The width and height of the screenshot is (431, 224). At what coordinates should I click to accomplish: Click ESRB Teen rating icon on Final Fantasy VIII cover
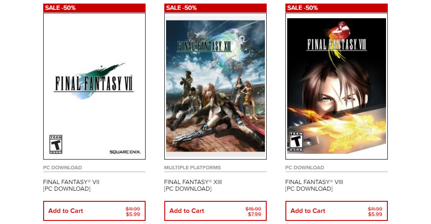coord(296,142)
